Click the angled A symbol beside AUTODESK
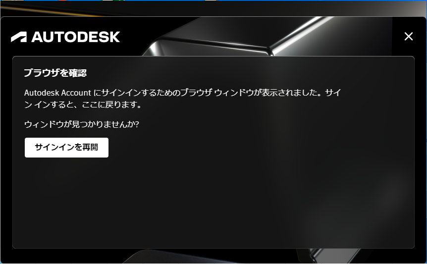Viewport: 427px width, 264px height. [19, 37]
